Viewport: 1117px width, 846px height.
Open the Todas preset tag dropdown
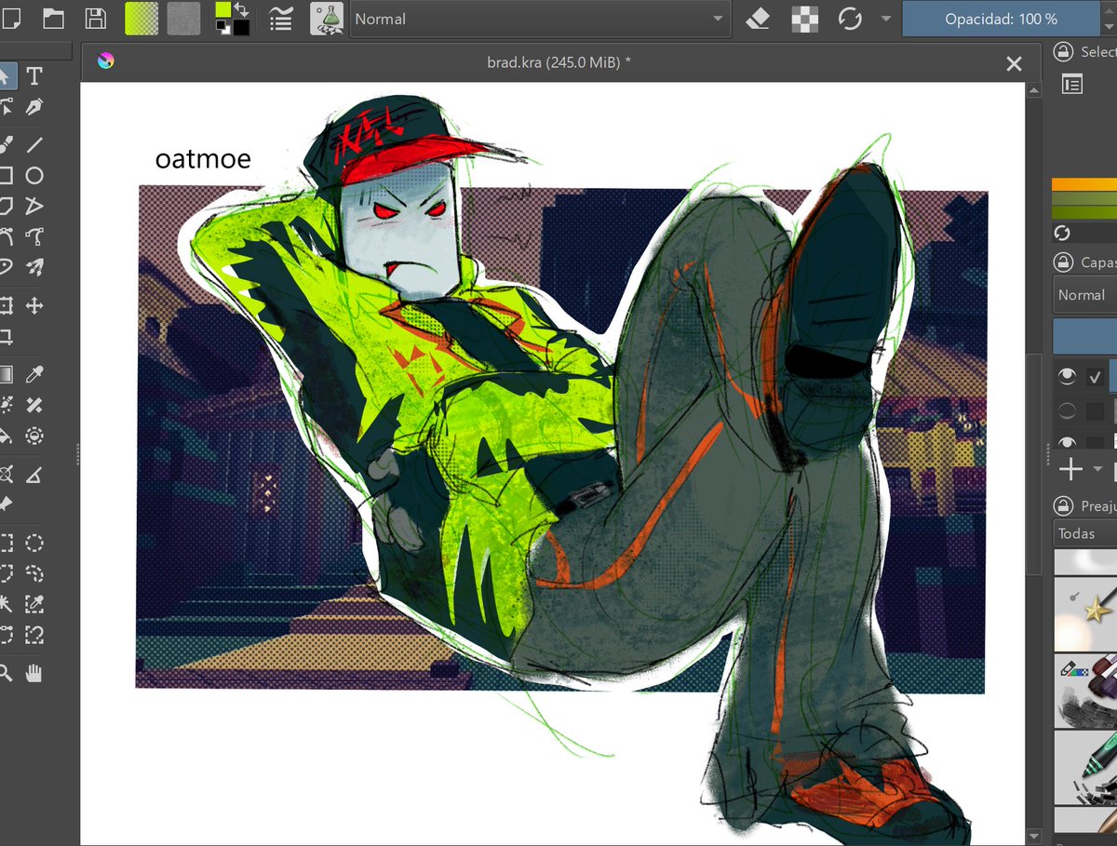[1085, 534]
